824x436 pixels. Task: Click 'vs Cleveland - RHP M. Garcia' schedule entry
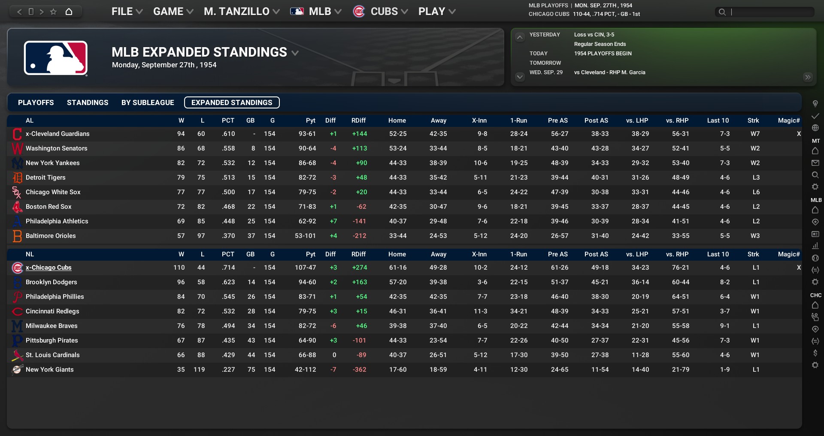point(609,72)
